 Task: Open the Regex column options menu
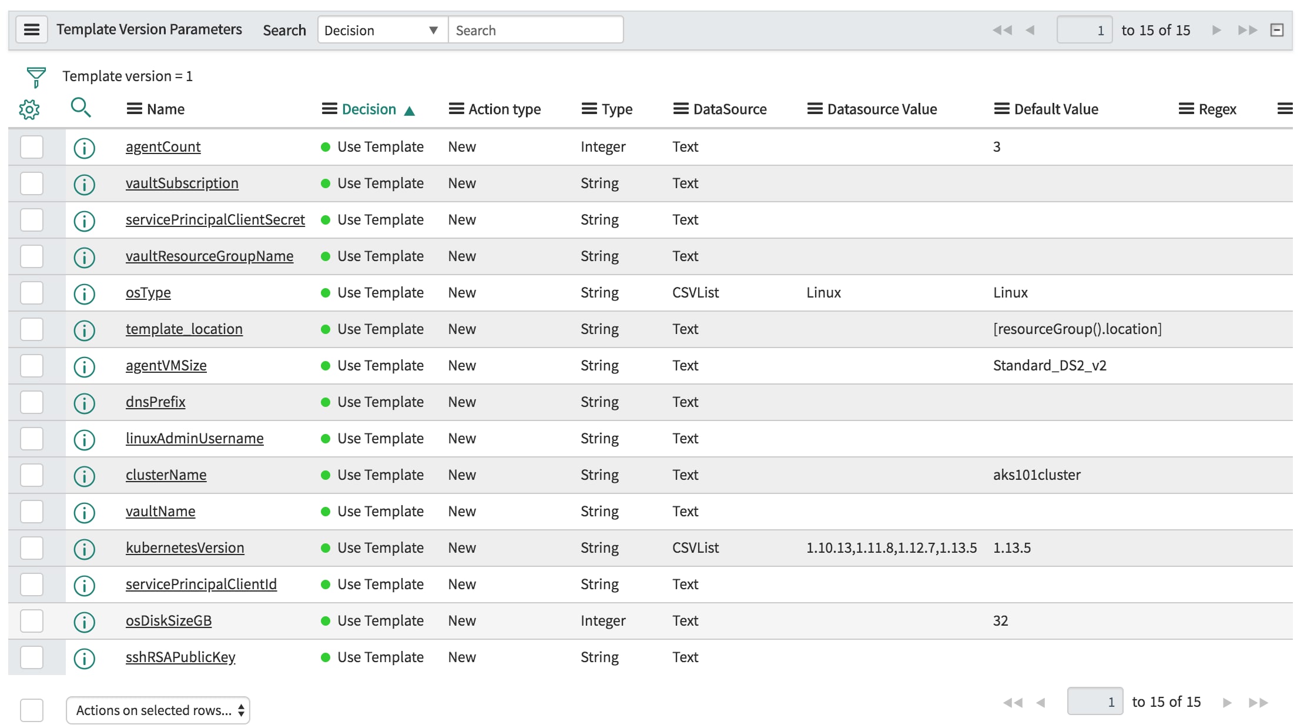click(1187, 109)
